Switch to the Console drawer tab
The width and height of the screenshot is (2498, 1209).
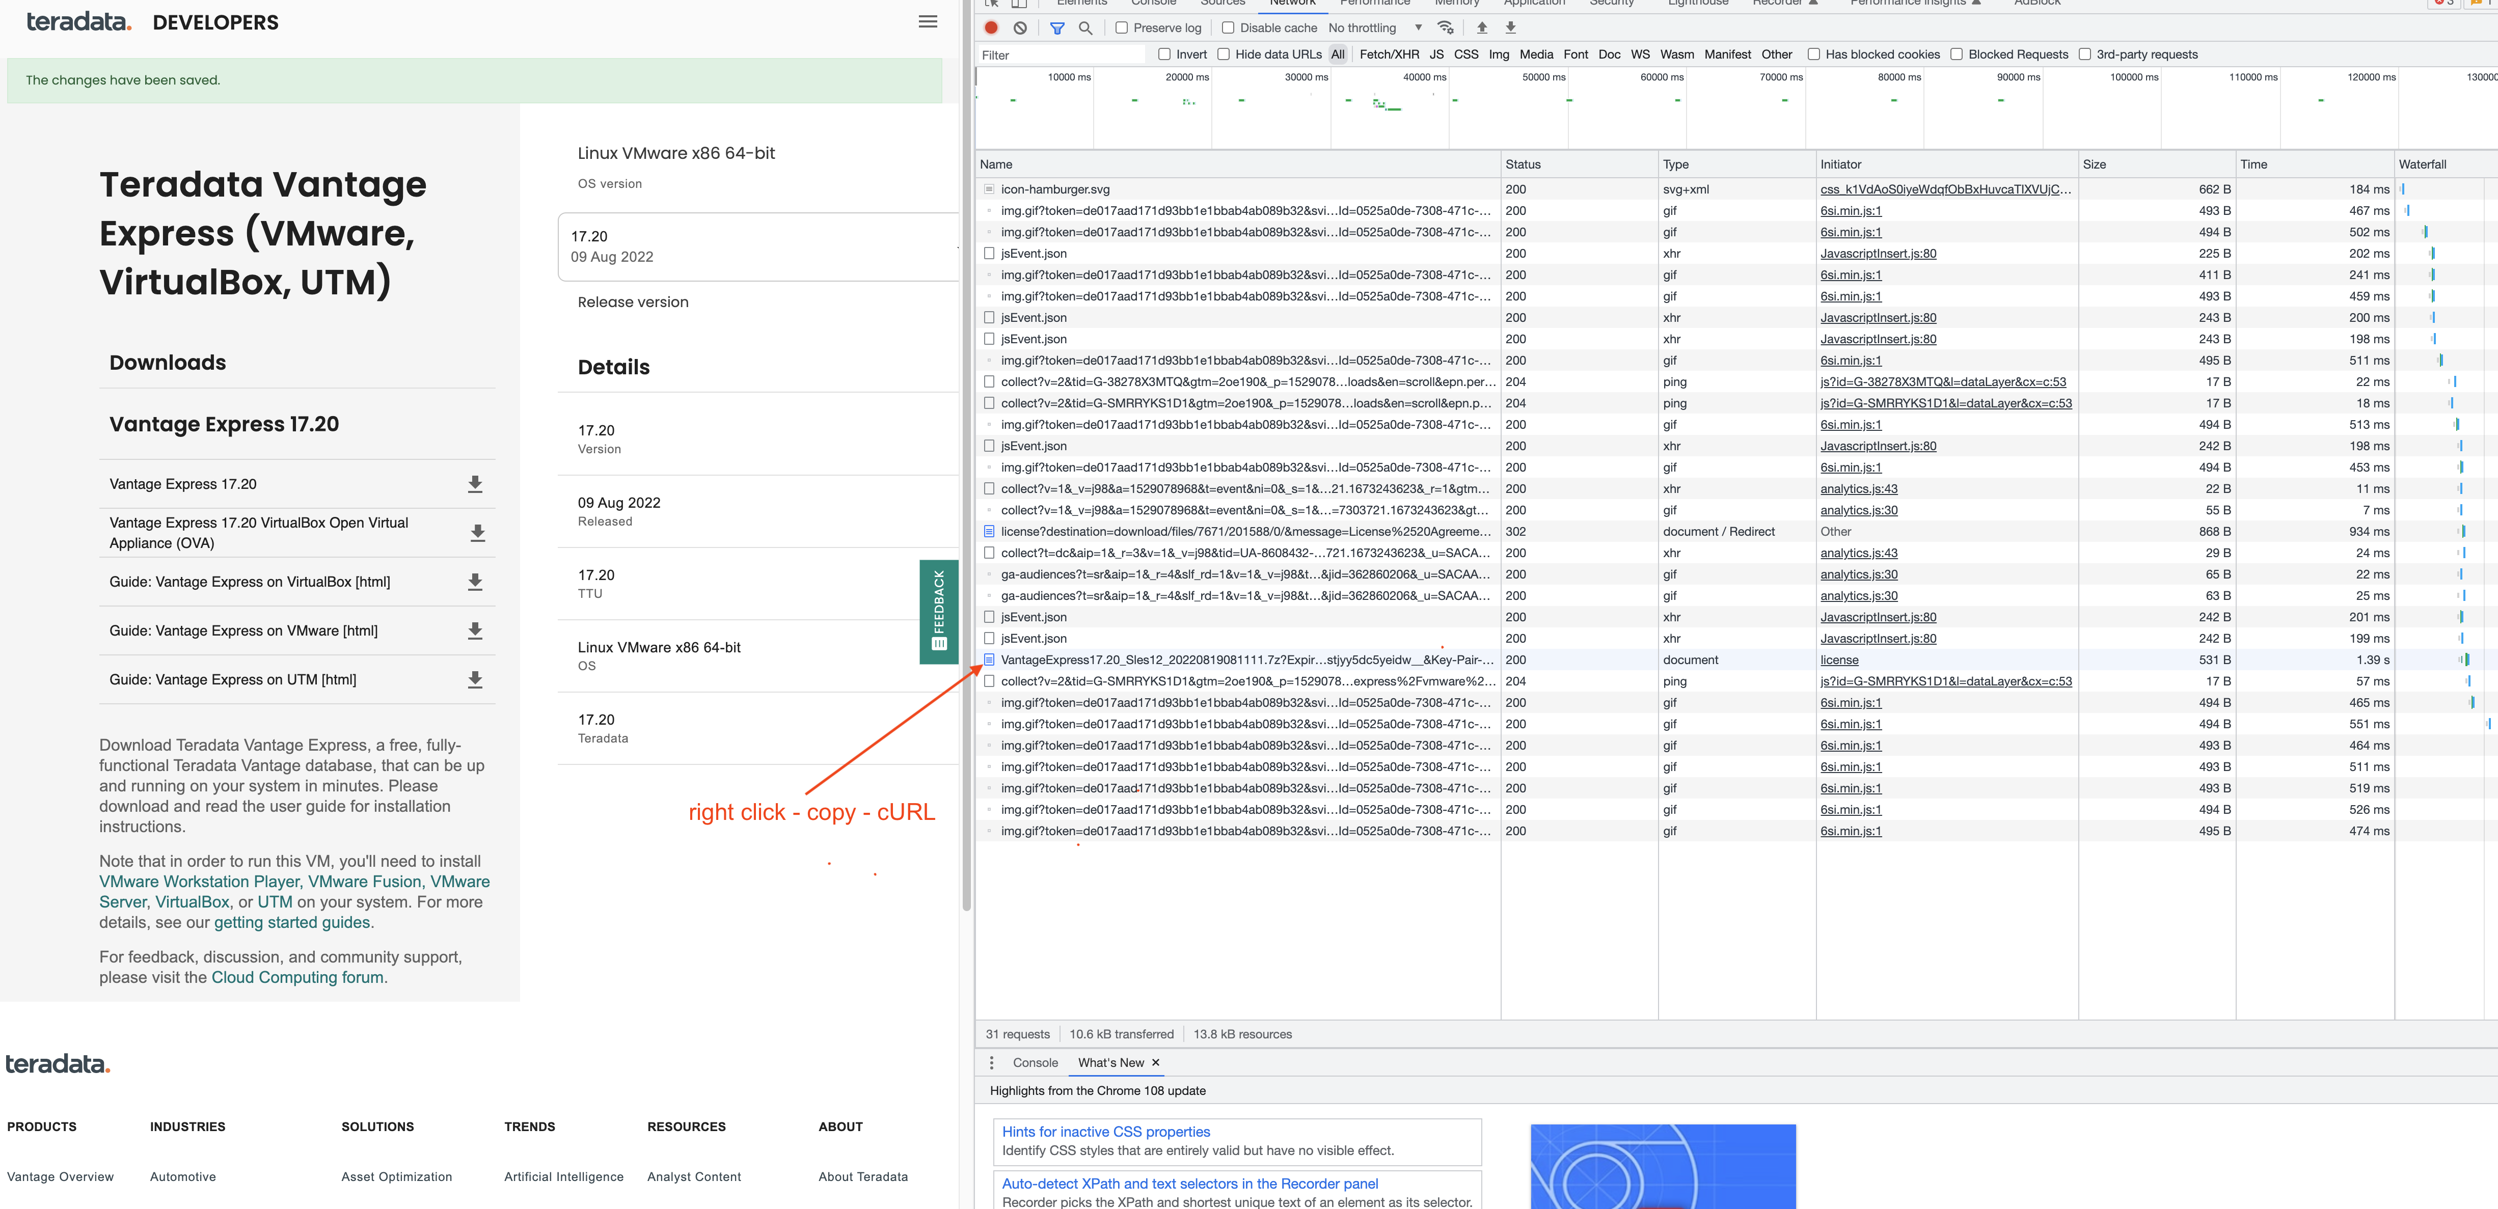coord(1035,1063)
